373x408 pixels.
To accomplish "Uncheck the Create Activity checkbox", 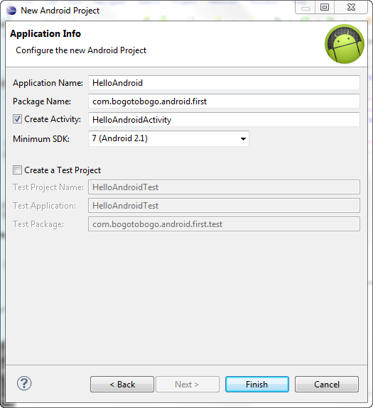I will [17, 119].
